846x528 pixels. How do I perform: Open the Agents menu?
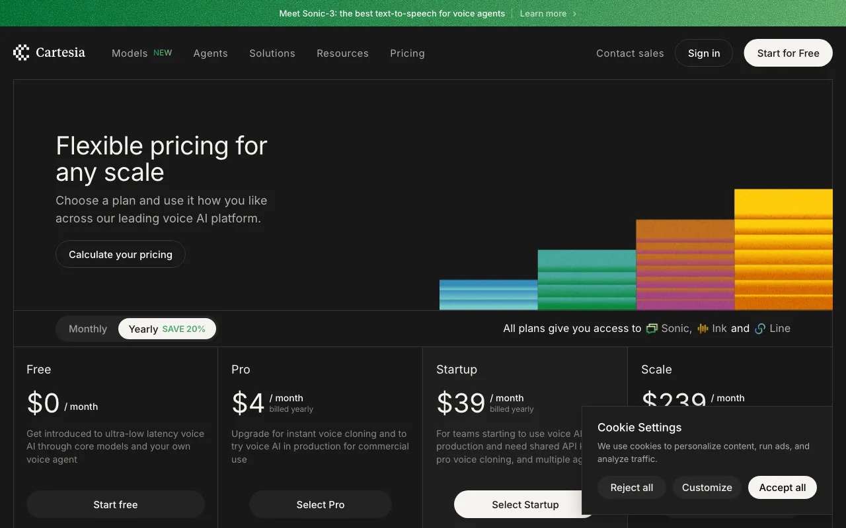tap(211, 53)
